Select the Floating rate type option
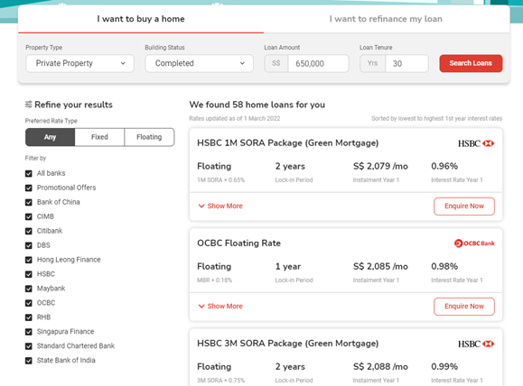 tap(149, 137)
